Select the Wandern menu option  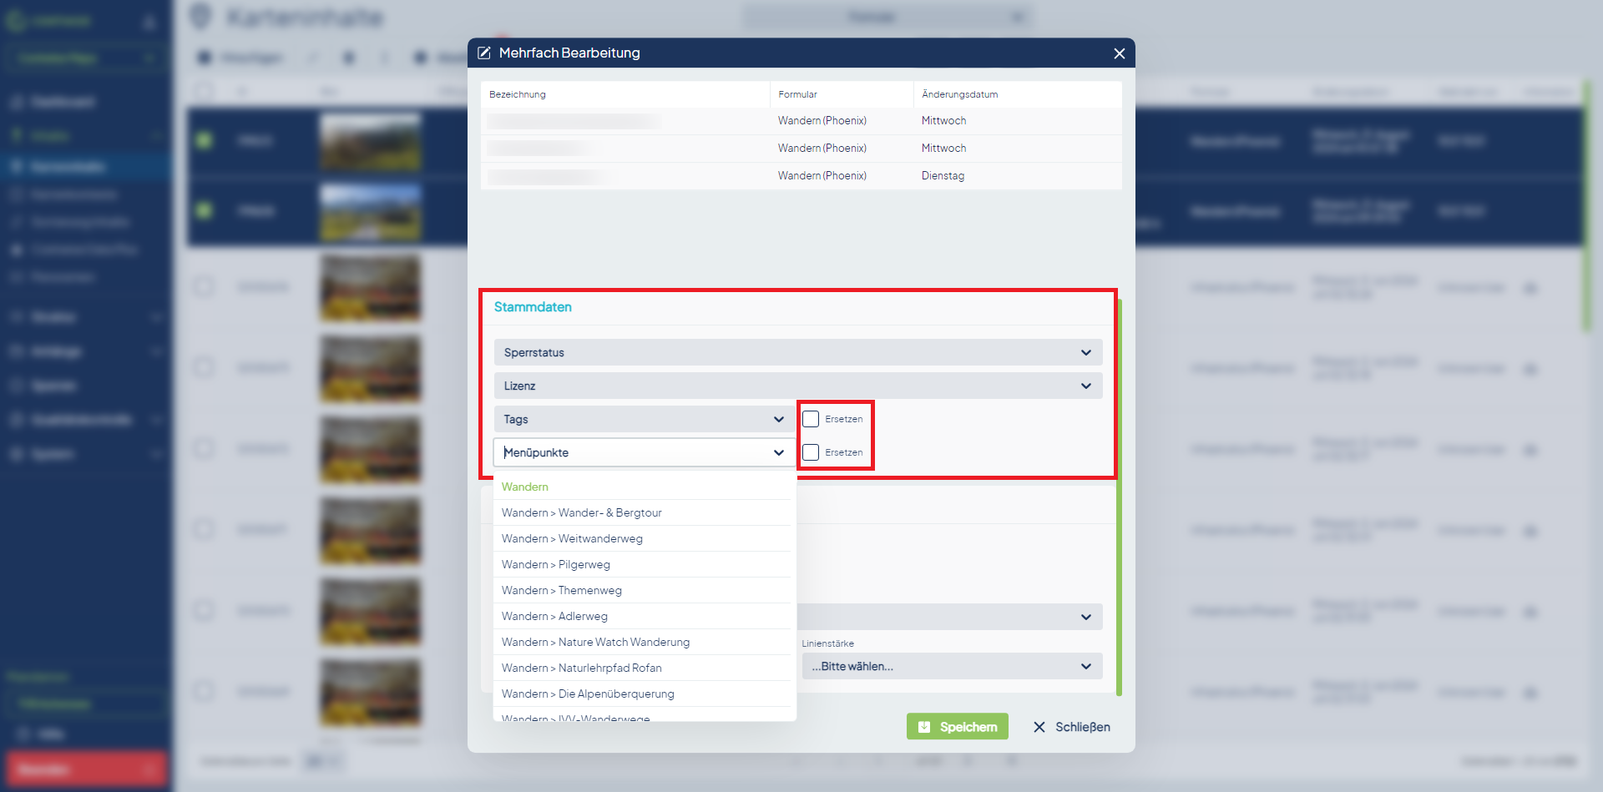pos(643,487)
